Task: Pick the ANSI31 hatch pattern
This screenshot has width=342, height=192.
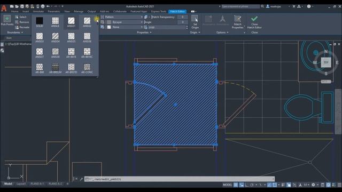Action: point(71,21)
